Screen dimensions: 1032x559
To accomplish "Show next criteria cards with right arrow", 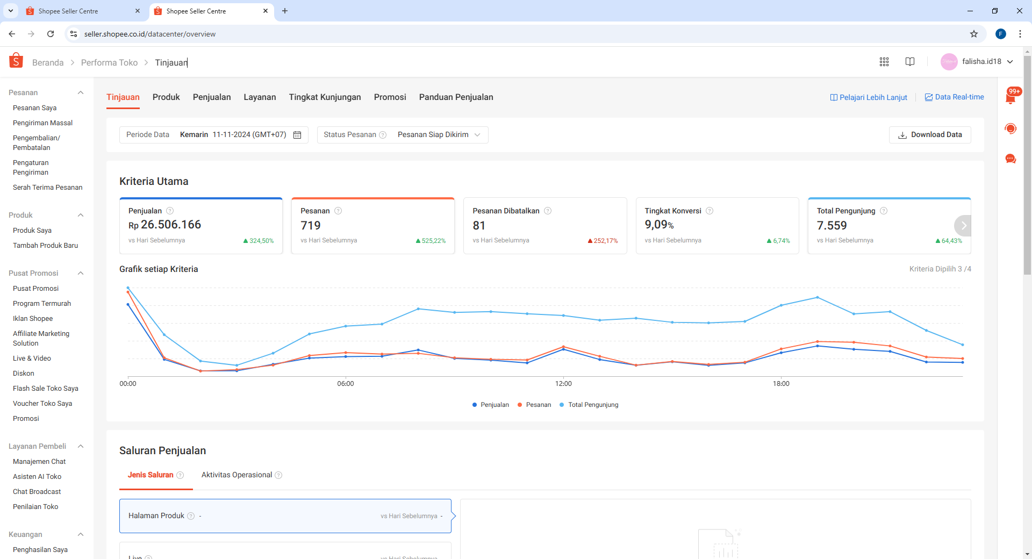I will click(x=963, y=226).
